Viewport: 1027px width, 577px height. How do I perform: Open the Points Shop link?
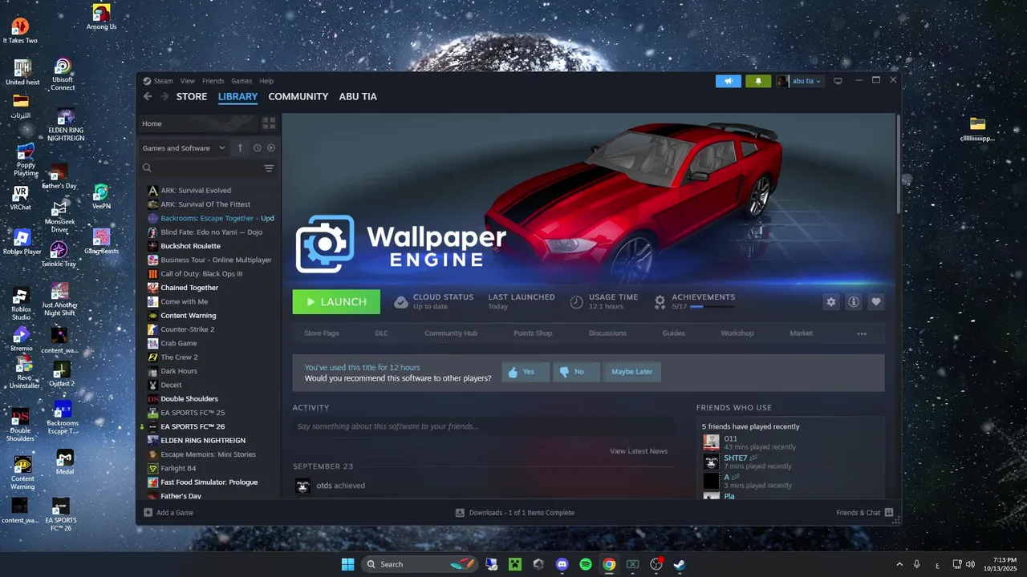coord(533,333)
